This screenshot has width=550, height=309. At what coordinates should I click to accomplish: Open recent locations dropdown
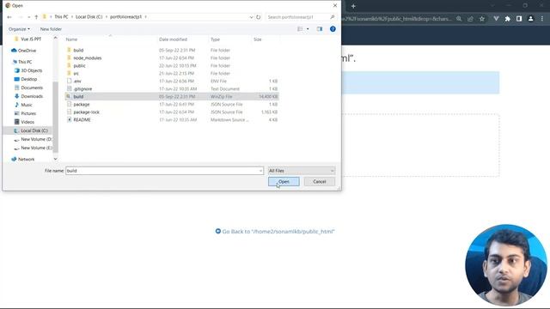28,17
